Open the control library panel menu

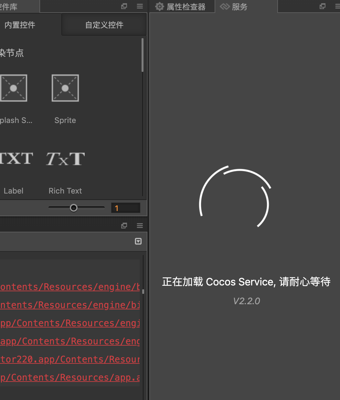(x=140, y=6)
